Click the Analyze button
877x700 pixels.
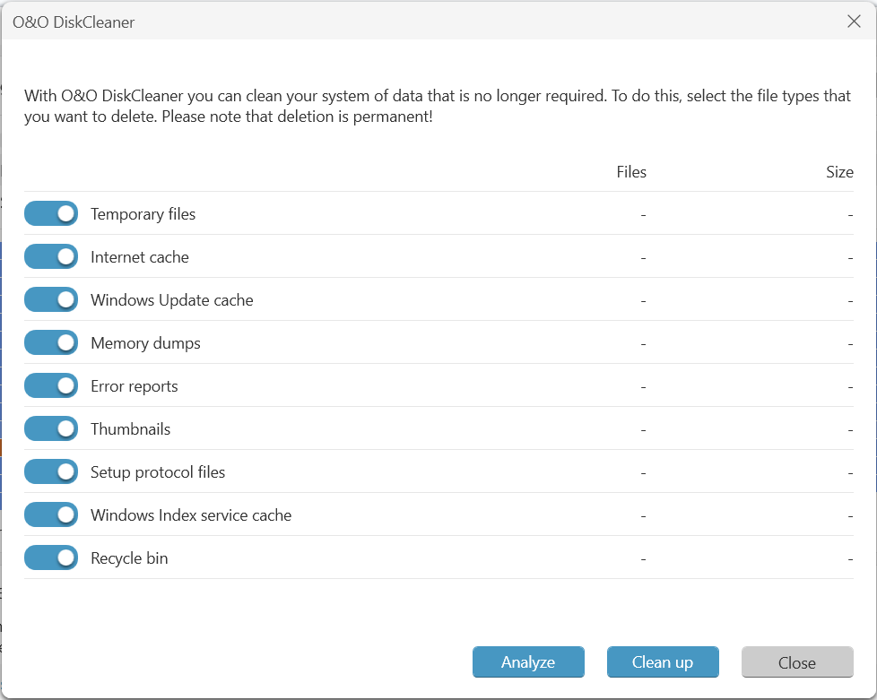pos(528,662)
